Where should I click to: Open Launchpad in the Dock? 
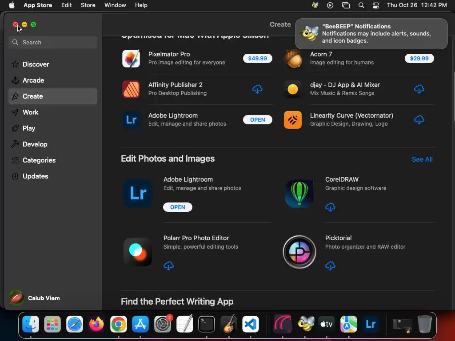tap(52, 324)
